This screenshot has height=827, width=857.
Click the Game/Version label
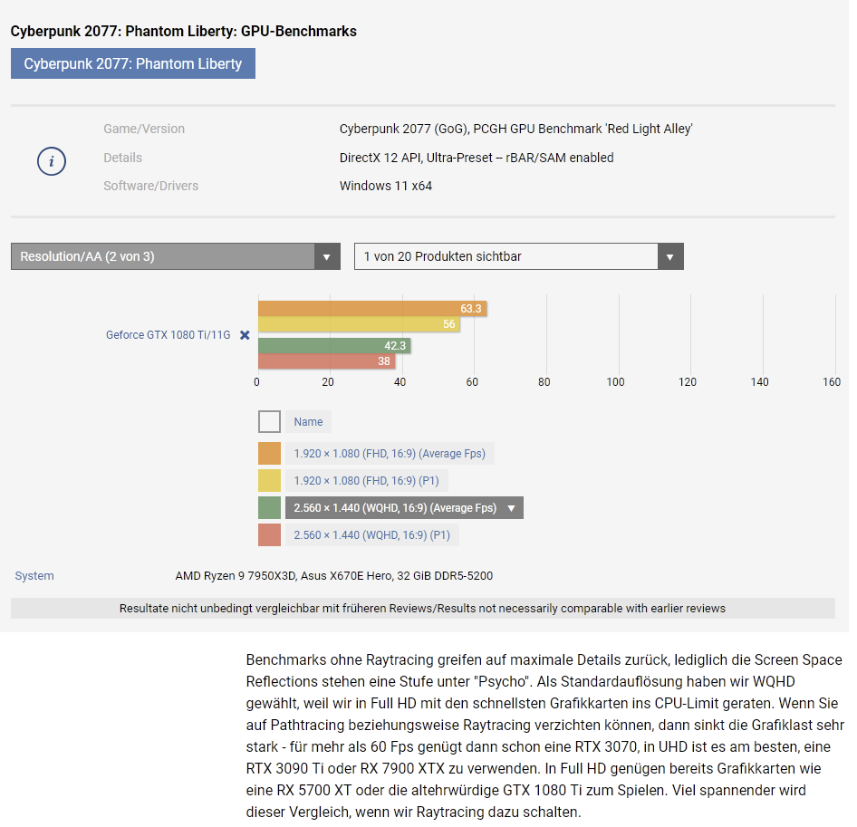[144, 129]
